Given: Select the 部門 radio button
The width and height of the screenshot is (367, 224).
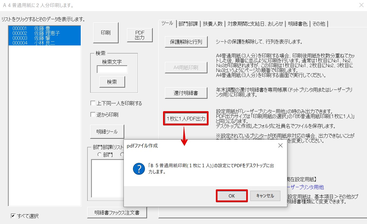Looking at the screenshot, I should pos(99,155).
